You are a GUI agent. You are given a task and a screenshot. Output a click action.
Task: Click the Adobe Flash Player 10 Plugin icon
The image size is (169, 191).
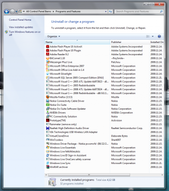click(48, 51)
